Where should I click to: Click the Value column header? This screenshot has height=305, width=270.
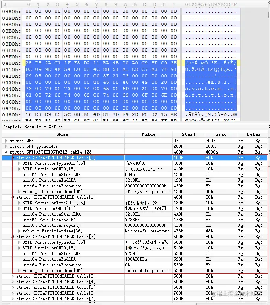pos(148,134)
